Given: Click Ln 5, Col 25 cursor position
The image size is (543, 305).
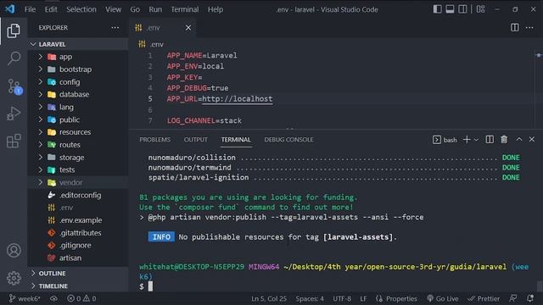Looking at the screenshot, I should coord(269,298).
